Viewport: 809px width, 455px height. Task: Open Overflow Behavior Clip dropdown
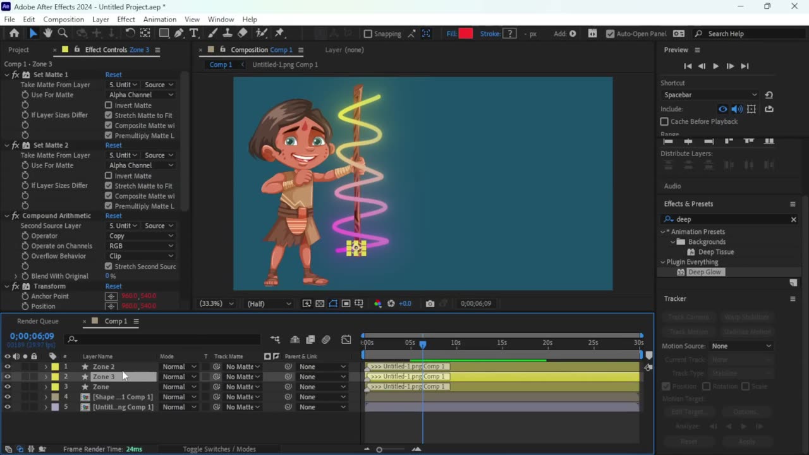[141, 256]
